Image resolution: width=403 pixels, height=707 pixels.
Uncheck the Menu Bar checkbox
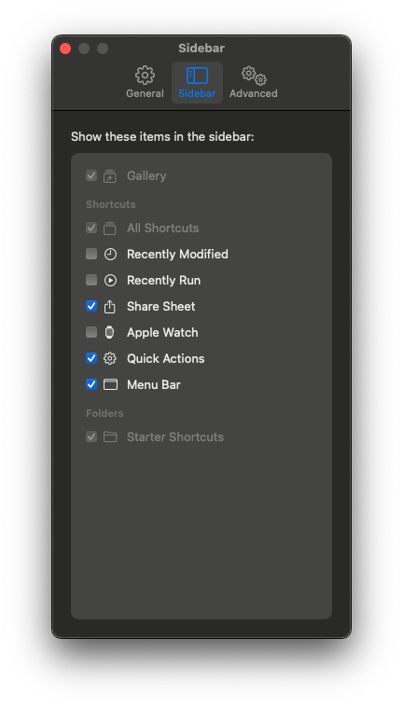pos(91,384)
